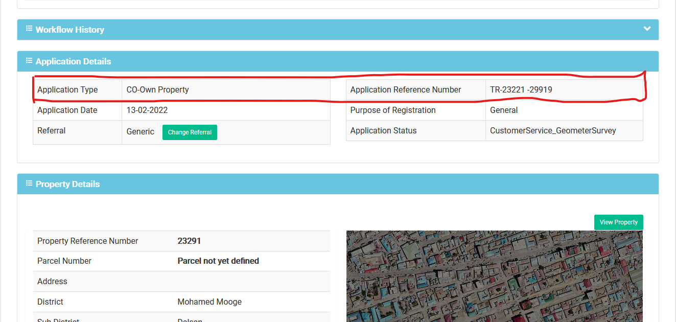Screen dimensions: 676x322
Task: Click the Purpose of Registration label
Action: click(x=393, y=110)
